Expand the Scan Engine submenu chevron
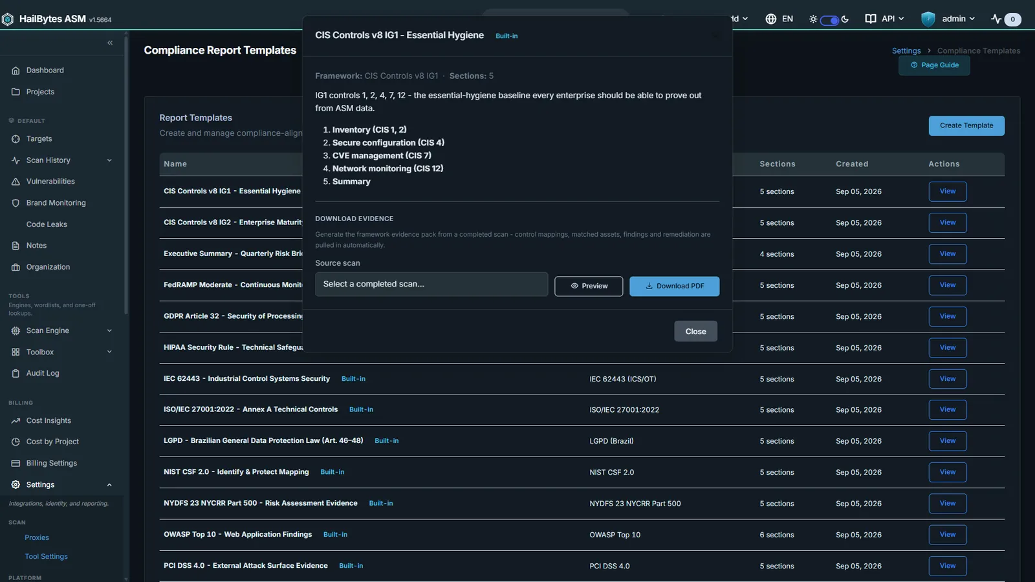This screenshot has height=582, width=1035. click(109, 330)
